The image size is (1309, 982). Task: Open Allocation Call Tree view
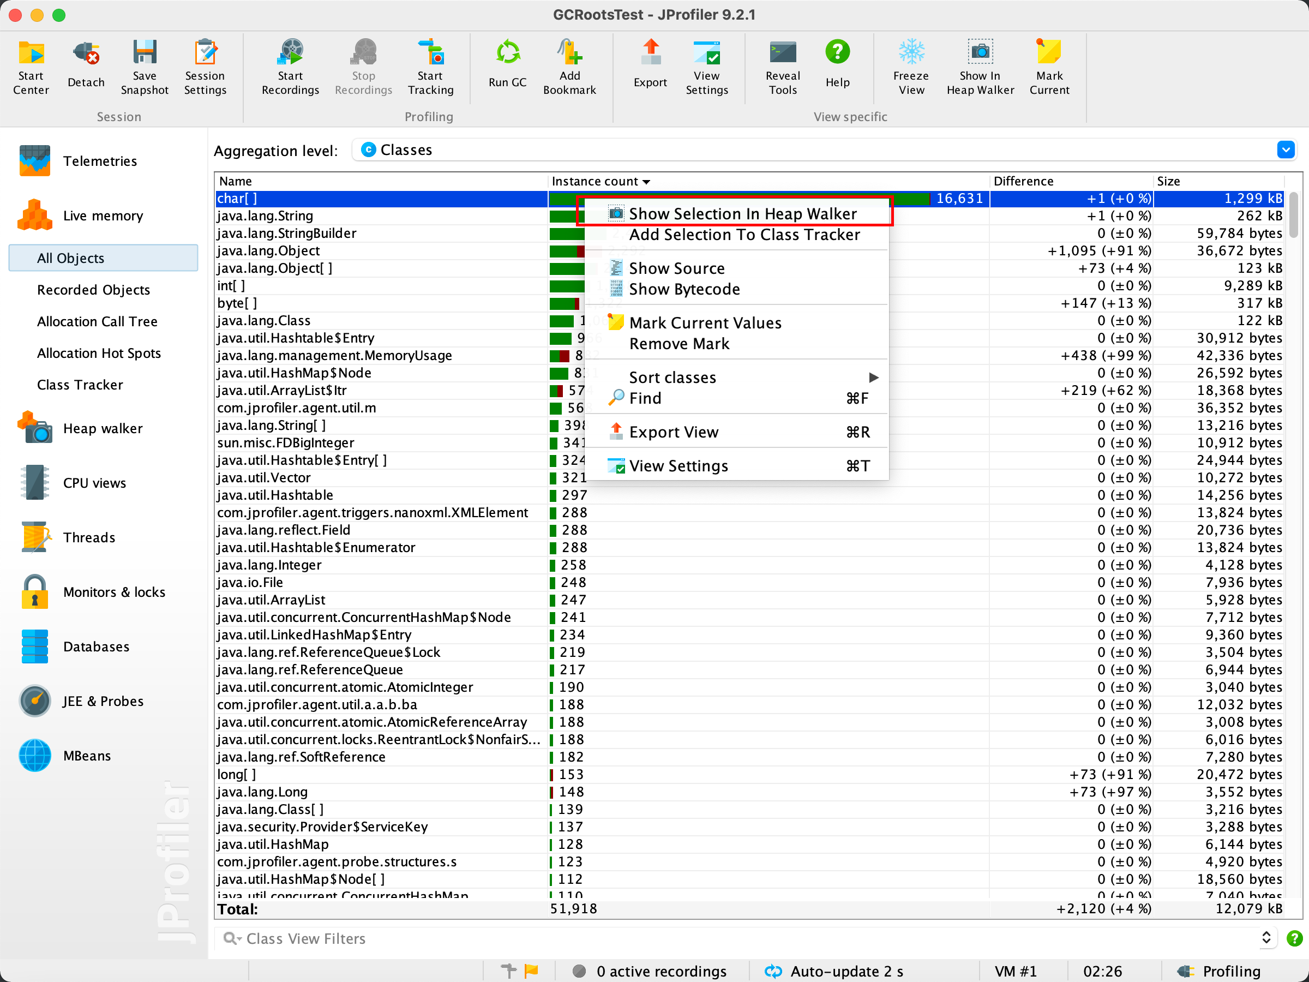[x=97, y=321]
